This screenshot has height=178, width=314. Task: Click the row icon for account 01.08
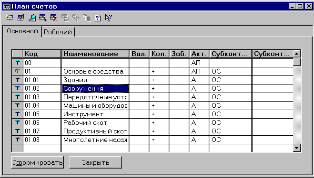pyautogui.click(x=17, y=140)
